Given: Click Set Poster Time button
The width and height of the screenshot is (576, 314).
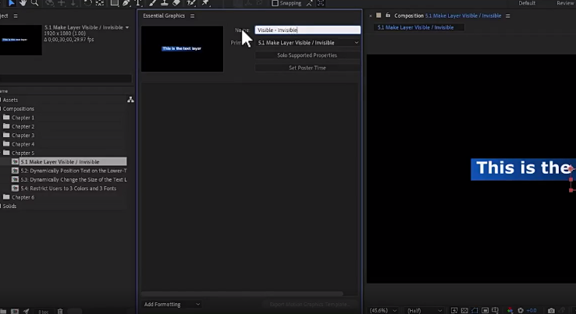Looking at the screenshot, I should click(x=308, y=68).
